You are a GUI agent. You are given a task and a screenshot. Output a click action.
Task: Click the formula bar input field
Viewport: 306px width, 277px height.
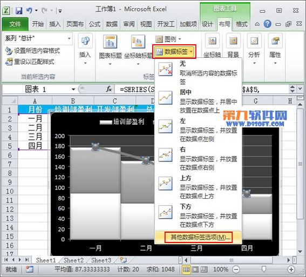(x=202, y=90)
